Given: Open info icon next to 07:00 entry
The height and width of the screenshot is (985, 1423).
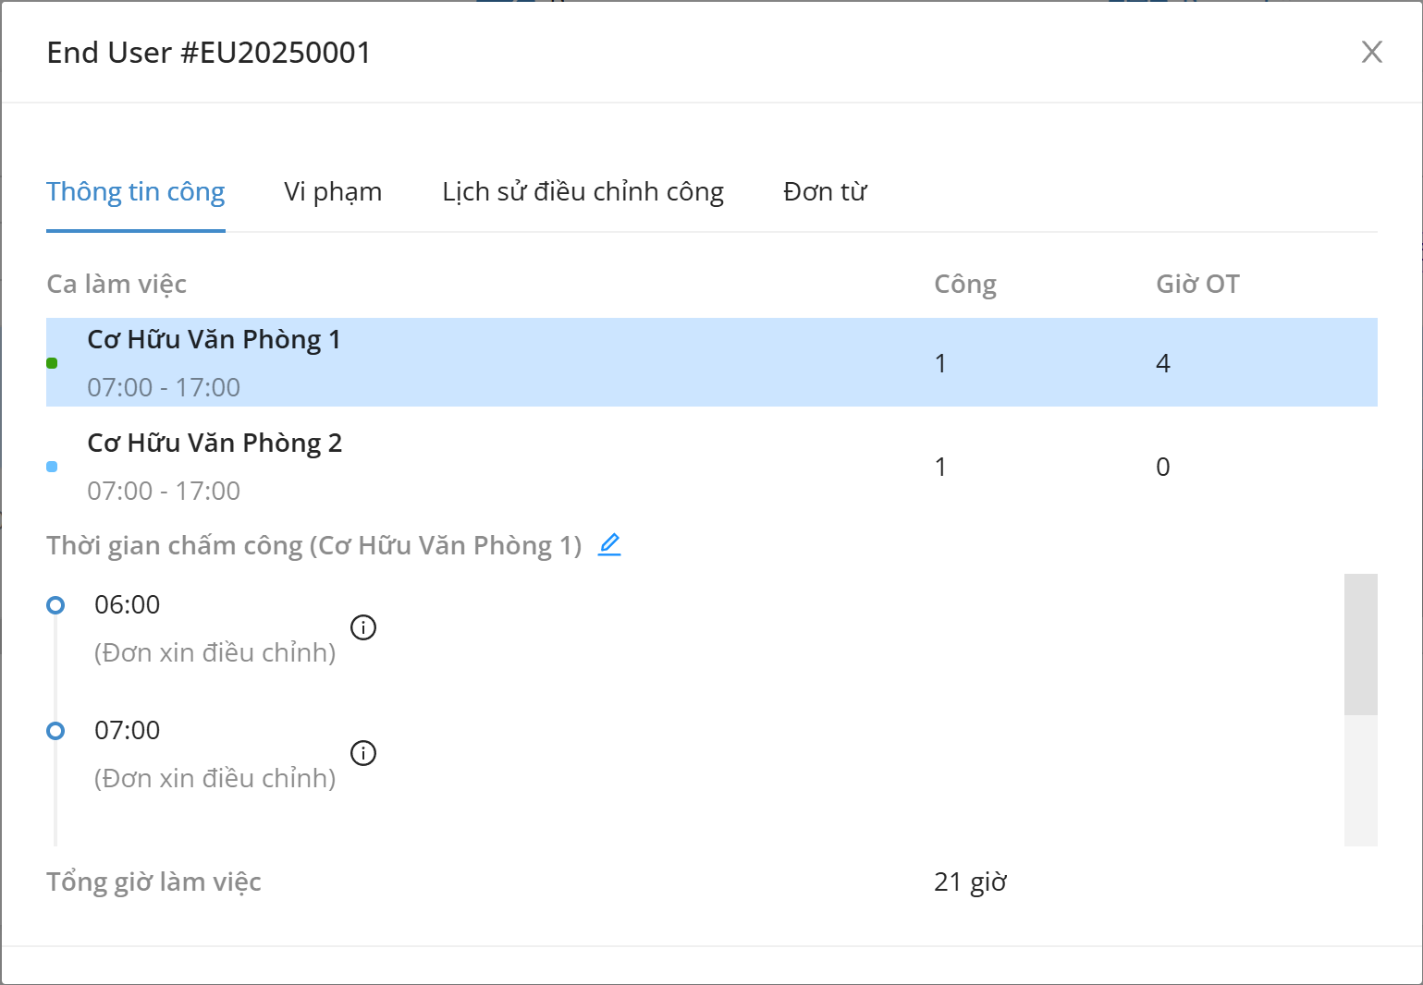Looking at the screenshot, I should tap(363, 754).
